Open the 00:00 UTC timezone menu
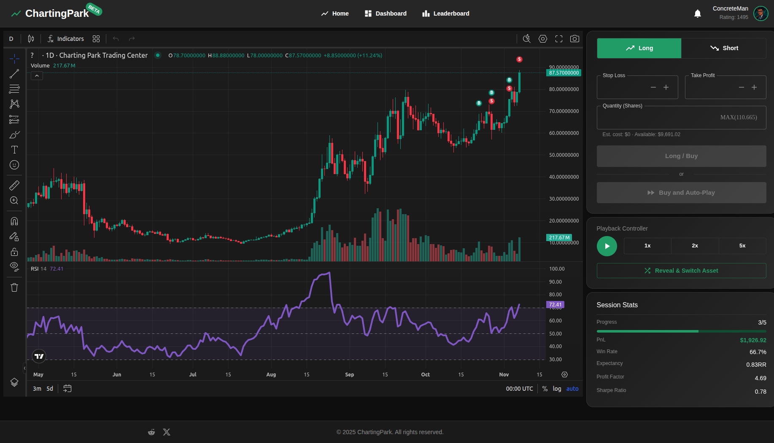The height and width of the screenshot is (443, 774). [x=519, y=389]
